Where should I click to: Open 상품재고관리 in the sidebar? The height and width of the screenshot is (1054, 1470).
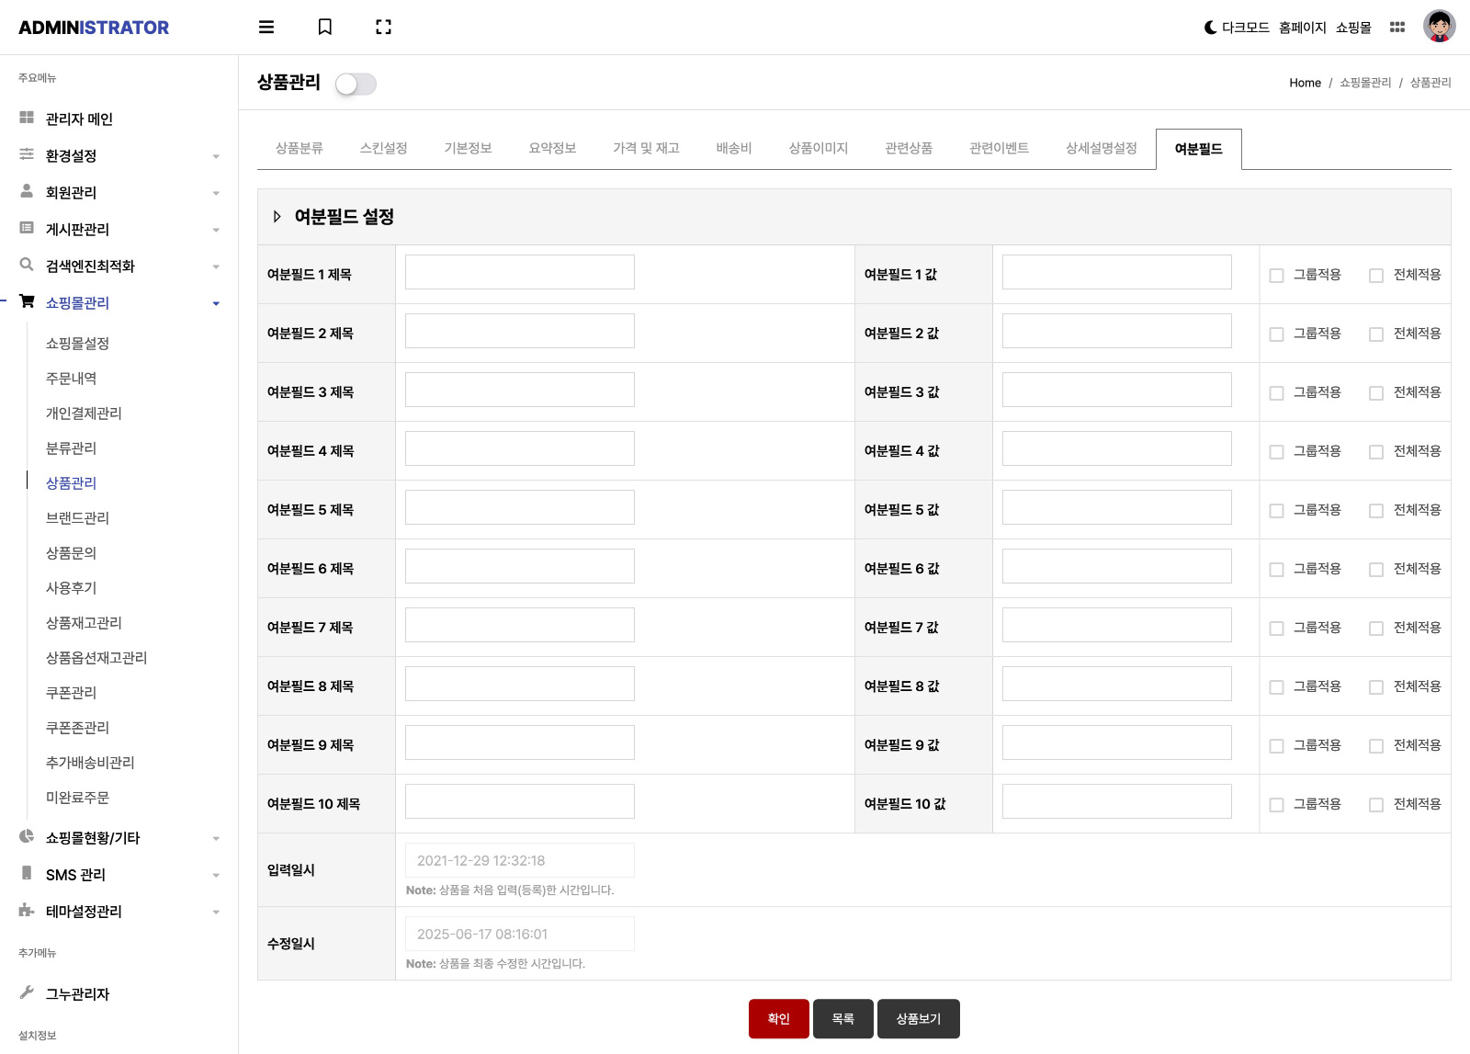click(85, 623)
